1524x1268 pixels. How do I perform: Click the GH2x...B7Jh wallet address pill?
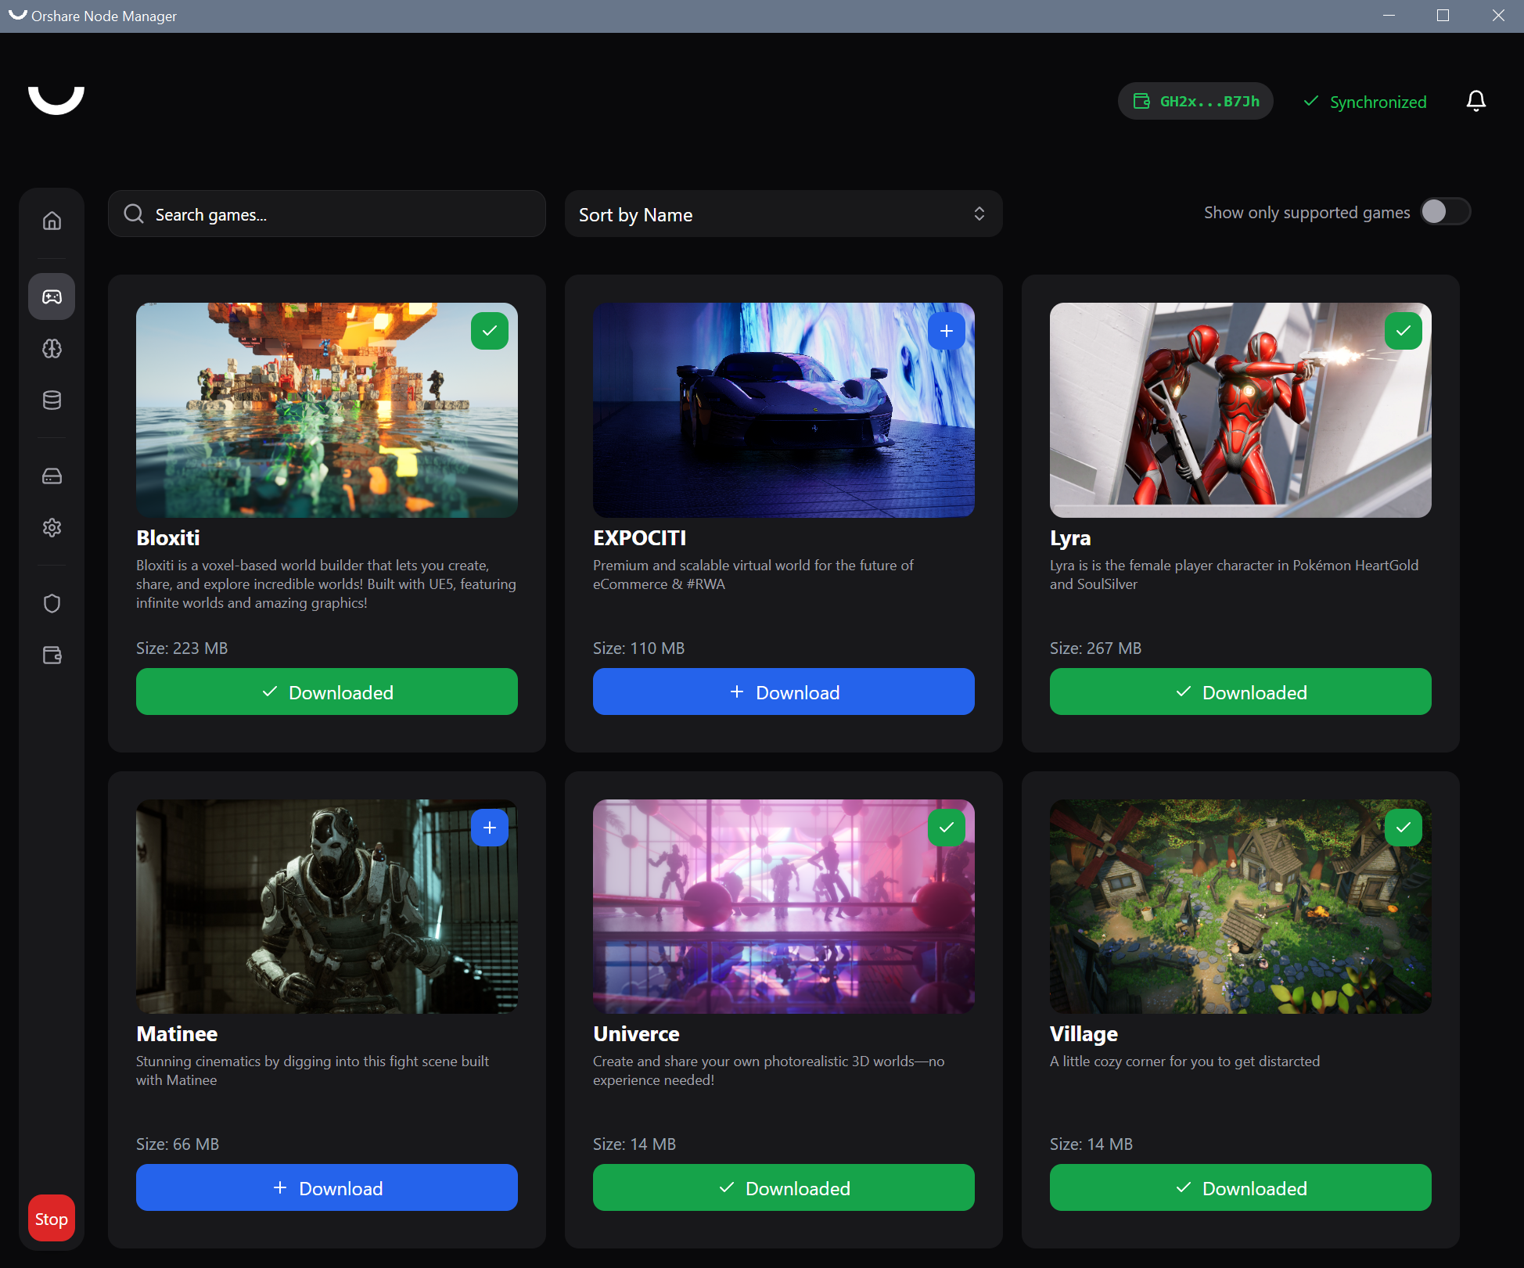coord(1195,101)
